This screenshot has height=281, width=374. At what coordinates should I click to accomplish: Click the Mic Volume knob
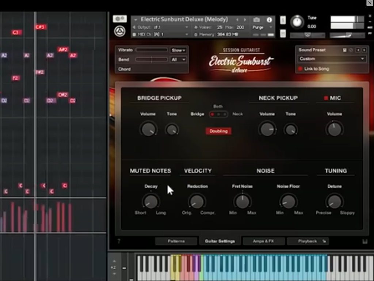(334, 129)
